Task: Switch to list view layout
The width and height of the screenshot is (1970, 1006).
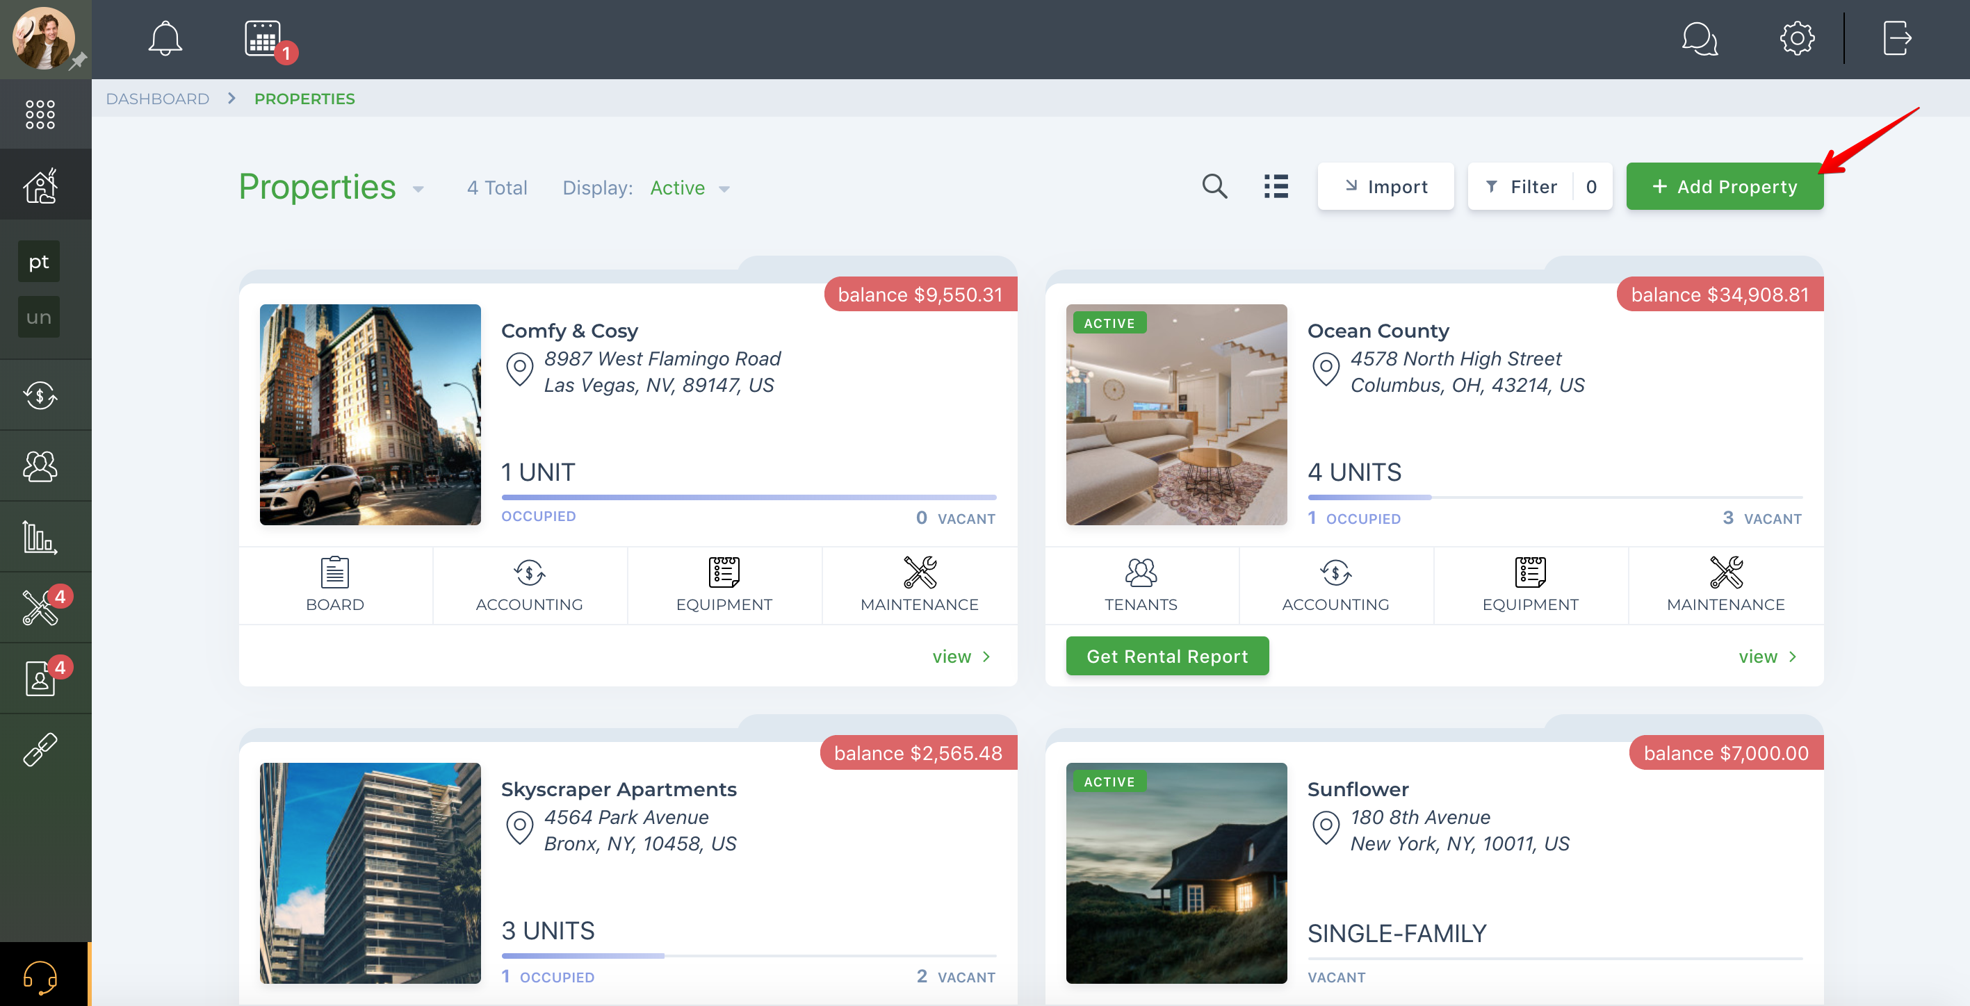Action: (1276, 186)
